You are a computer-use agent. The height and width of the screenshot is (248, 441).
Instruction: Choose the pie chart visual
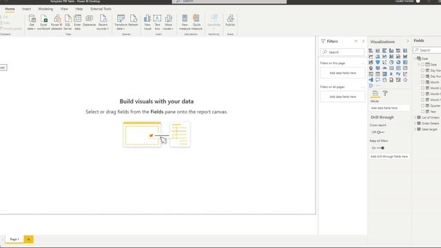coord(391,63)
